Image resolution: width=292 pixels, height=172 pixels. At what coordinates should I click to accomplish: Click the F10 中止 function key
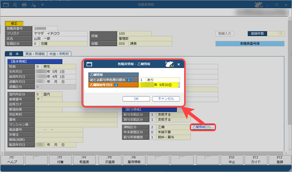tap(232, 160)
